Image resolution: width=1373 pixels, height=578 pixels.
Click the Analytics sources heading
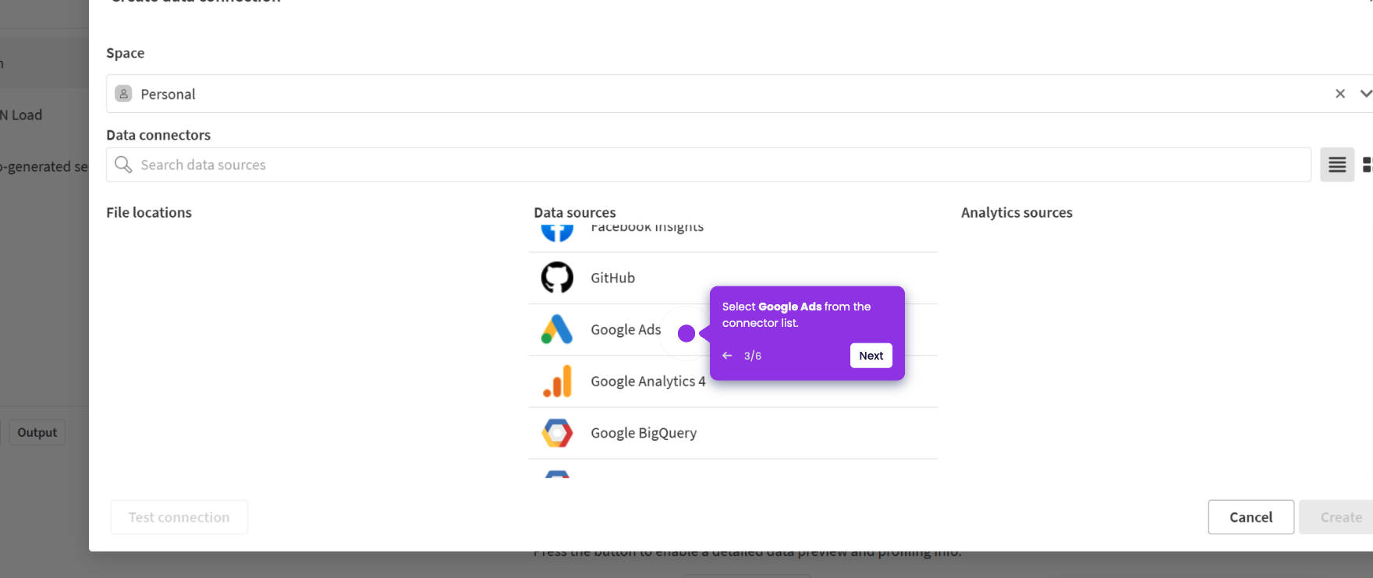pyautogui.click(x=1016, y=212)
